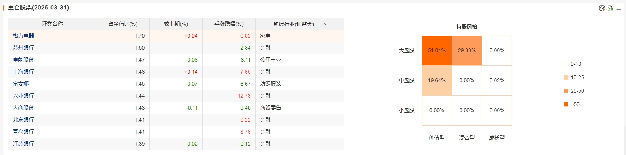Viewport: 626px width, 155px height.
Task: Click the save-as-image download icon
Action: (x=602, y=8)
